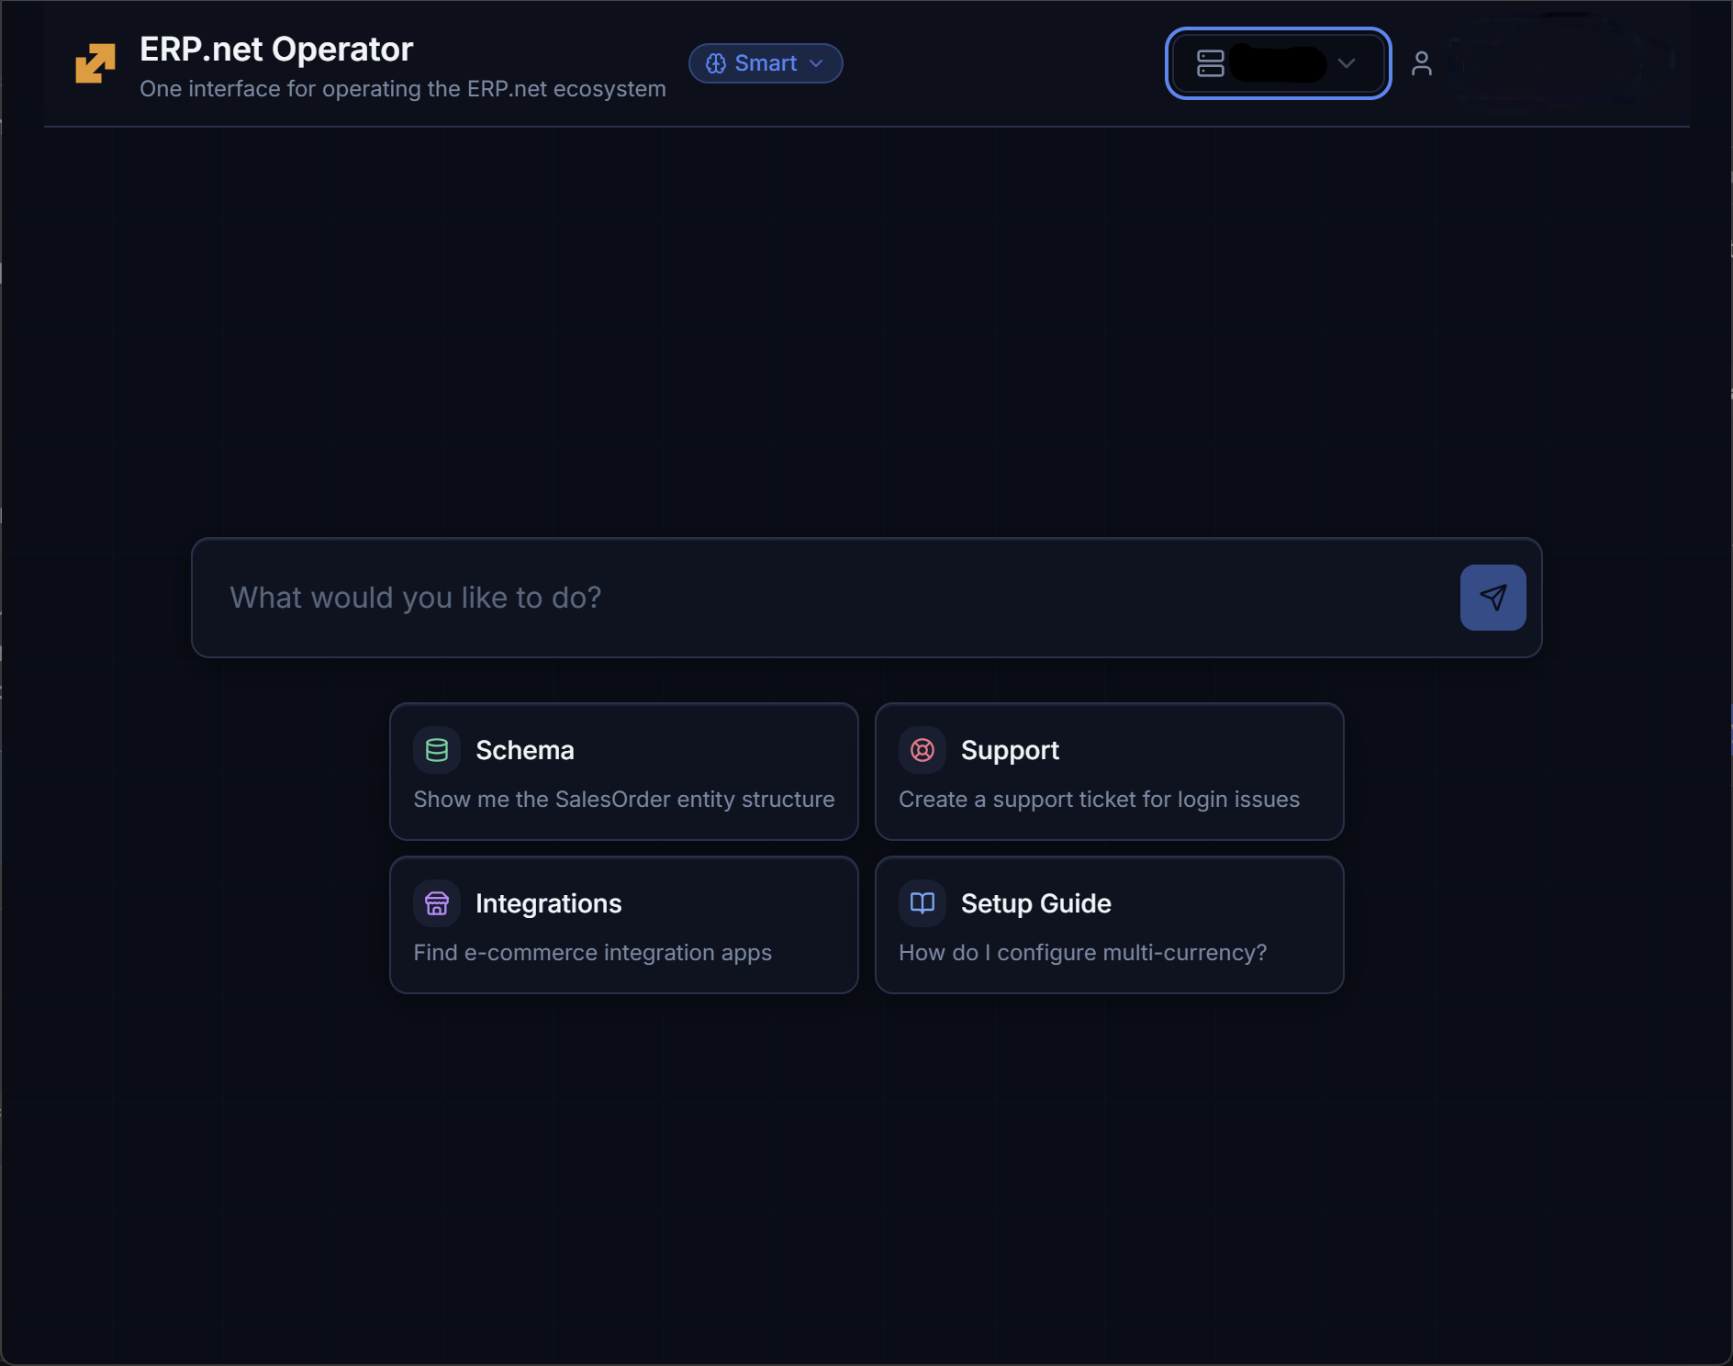Click 'One interface for operating the ERP.net ecosystem' subtitle
This screenshot has width=1733, height=1366.
coord(403,89)
